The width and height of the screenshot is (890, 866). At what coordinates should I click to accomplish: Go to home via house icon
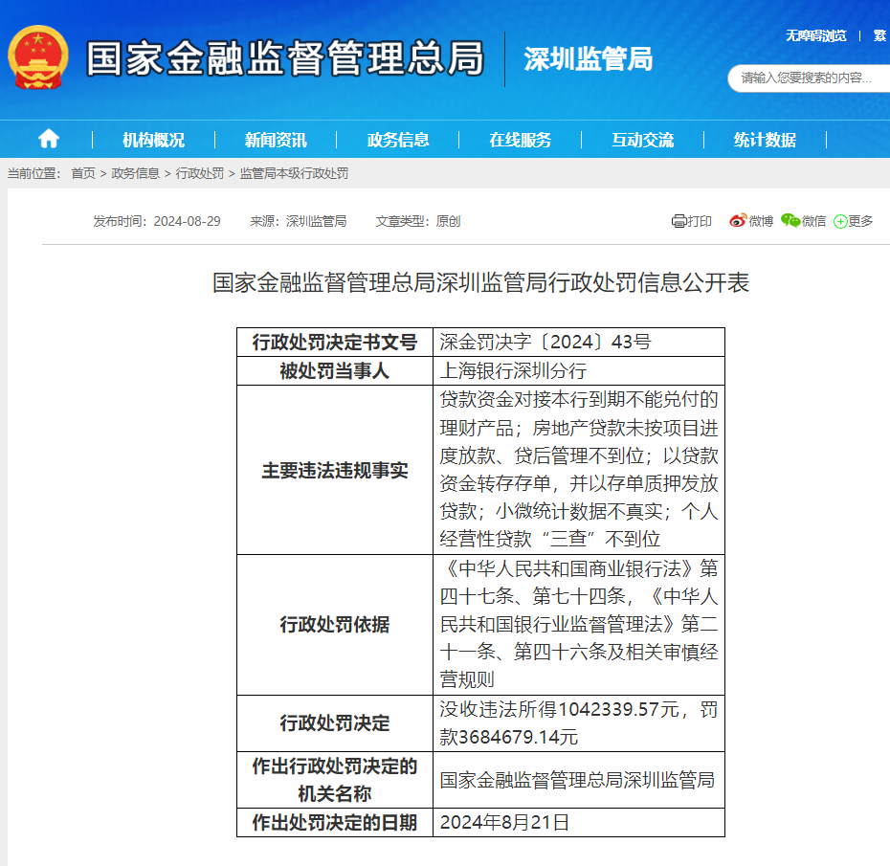(48, 139)
